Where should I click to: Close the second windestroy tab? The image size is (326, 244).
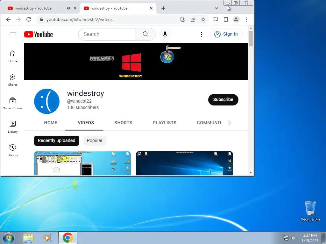151,8
